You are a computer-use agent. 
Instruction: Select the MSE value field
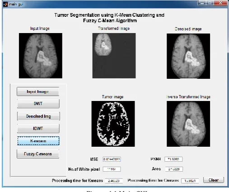[x=112, y=159]
